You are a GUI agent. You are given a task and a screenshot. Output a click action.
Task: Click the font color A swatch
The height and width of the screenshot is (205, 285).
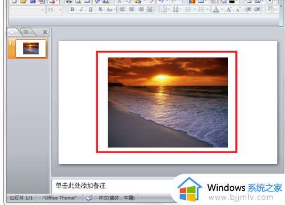coord(215,9)
